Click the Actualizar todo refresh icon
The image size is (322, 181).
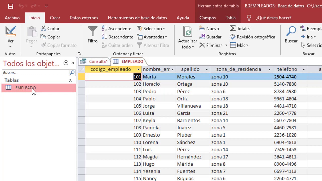[x=188, y=32]
